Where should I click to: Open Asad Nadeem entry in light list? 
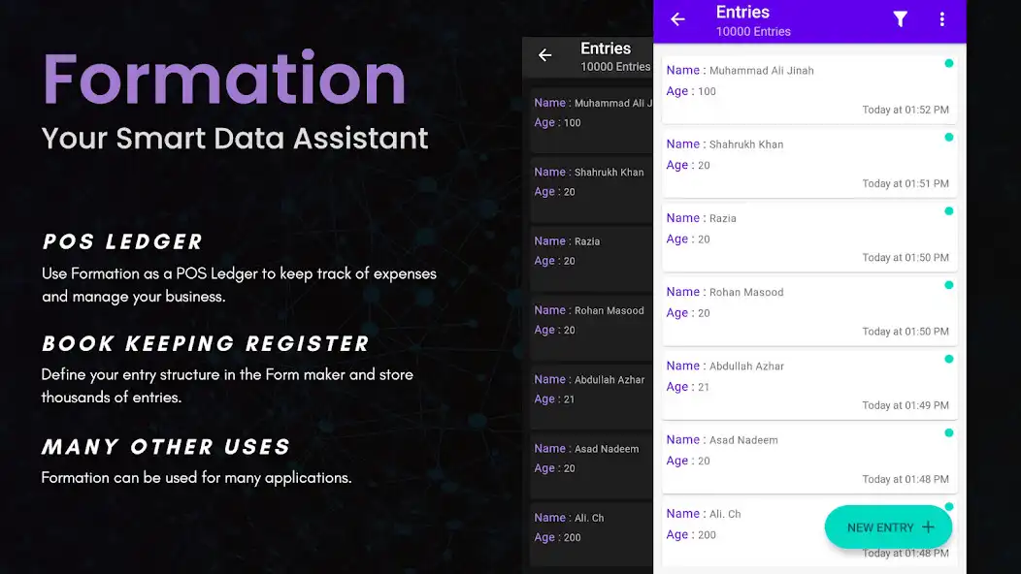pos(809,459)
